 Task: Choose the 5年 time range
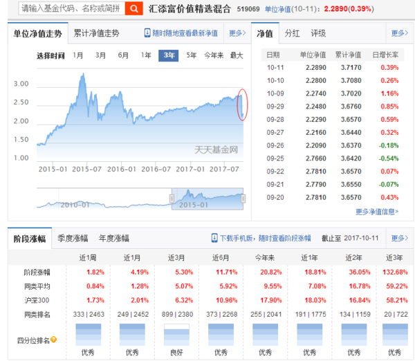(191, 55)
